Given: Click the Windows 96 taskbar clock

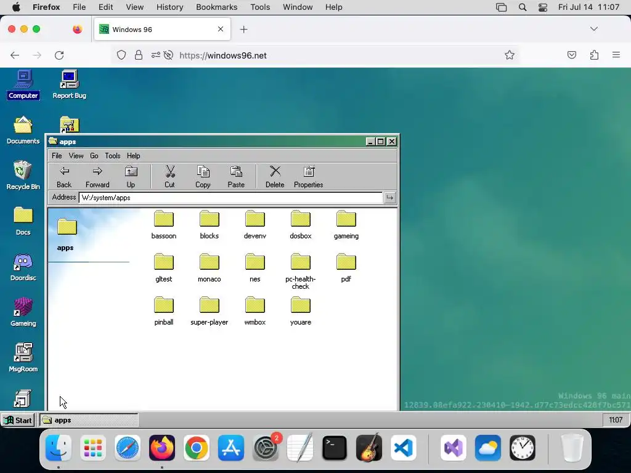Looking at the screenshot, I should click(616, 420).
